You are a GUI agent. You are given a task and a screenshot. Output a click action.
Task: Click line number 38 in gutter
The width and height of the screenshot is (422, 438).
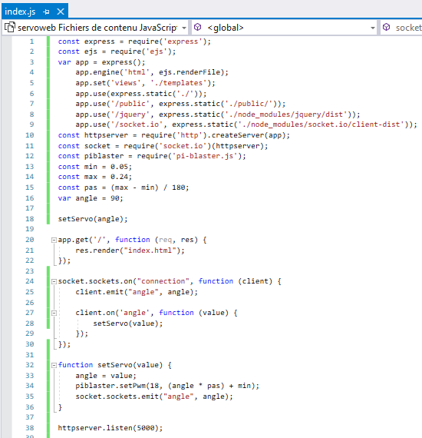30,428
